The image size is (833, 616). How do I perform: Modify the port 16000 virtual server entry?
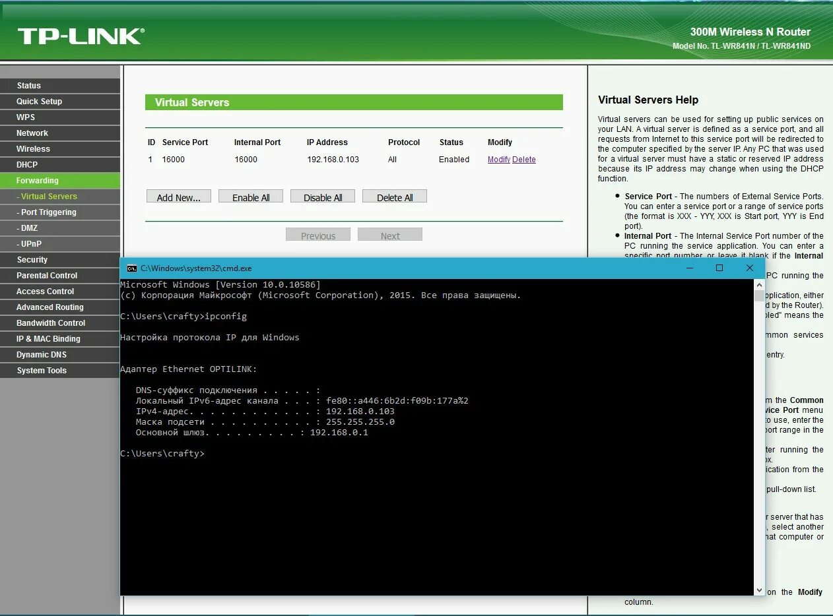(498, 159)
